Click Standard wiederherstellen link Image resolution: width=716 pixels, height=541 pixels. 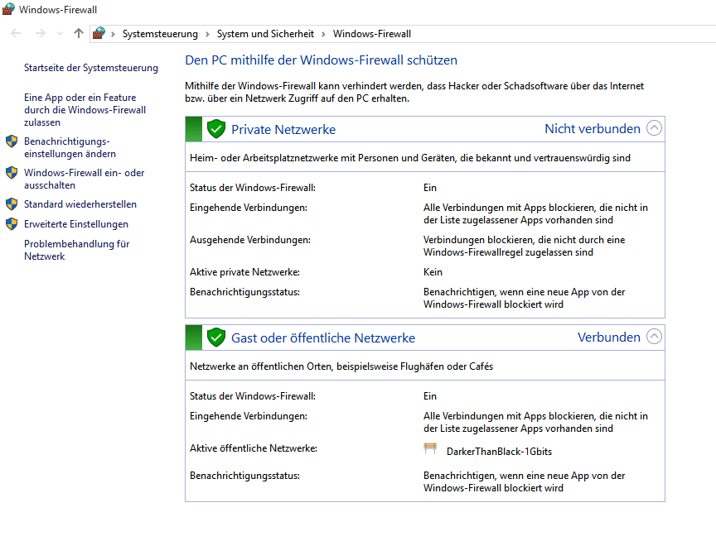[80, 204]
